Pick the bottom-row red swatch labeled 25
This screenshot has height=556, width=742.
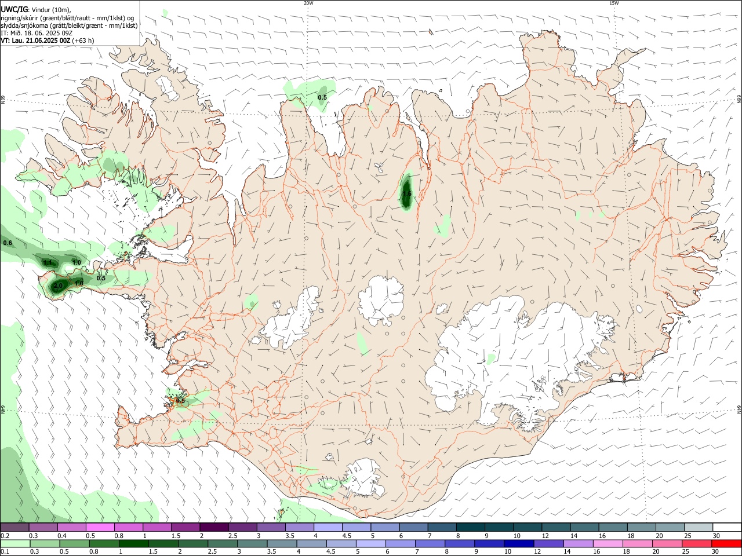(697, 544)
